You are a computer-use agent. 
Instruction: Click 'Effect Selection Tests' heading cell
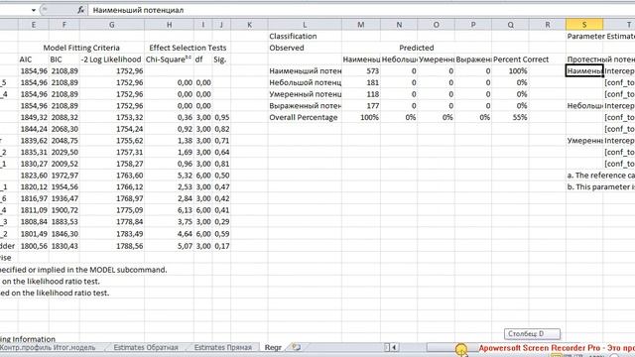[188, 48]
